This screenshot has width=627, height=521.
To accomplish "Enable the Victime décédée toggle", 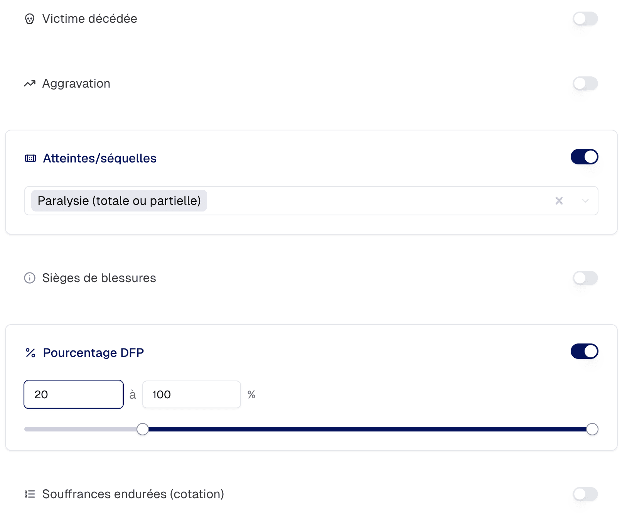I will [585, 19].
